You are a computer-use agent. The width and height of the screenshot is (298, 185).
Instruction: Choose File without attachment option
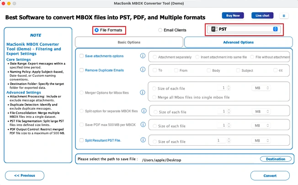(x=252, y=57)
